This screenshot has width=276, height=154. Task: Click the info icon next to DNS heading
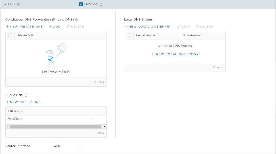coord(18,5)
